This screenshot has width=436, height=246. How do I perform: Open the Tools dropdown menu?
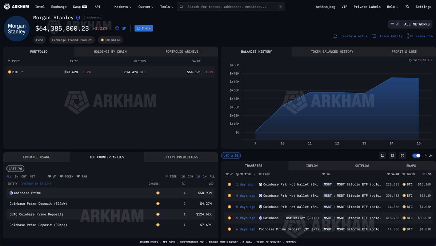(x=167, y=7)
